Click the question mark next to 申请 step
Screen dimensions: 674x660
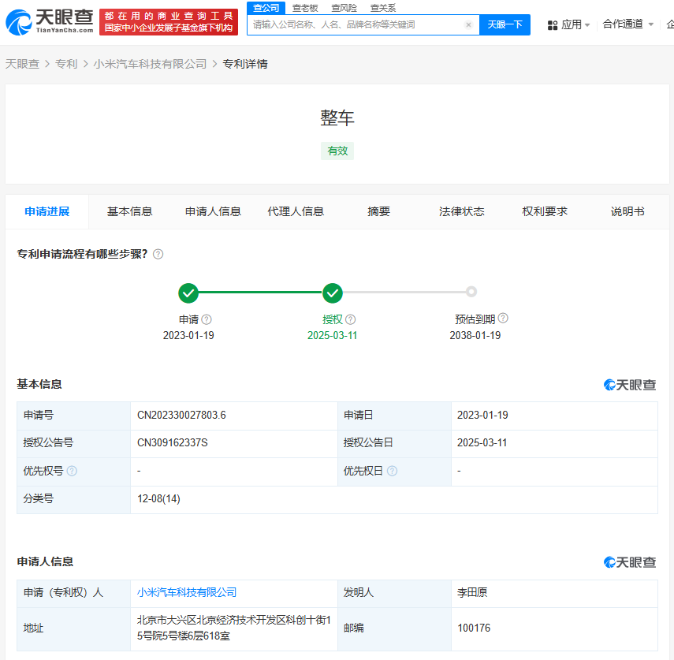[x=205, y=319]
